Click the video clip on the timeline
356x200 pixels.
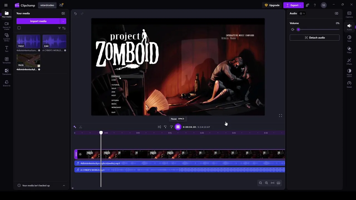[180, 154]
